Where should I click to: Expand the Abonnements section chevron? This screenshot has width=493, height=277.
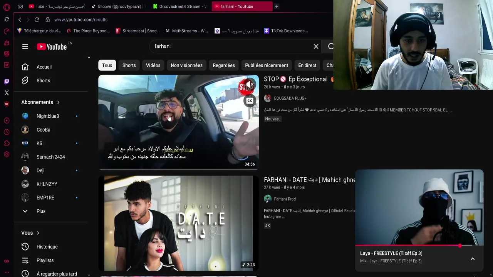(58, 102)
